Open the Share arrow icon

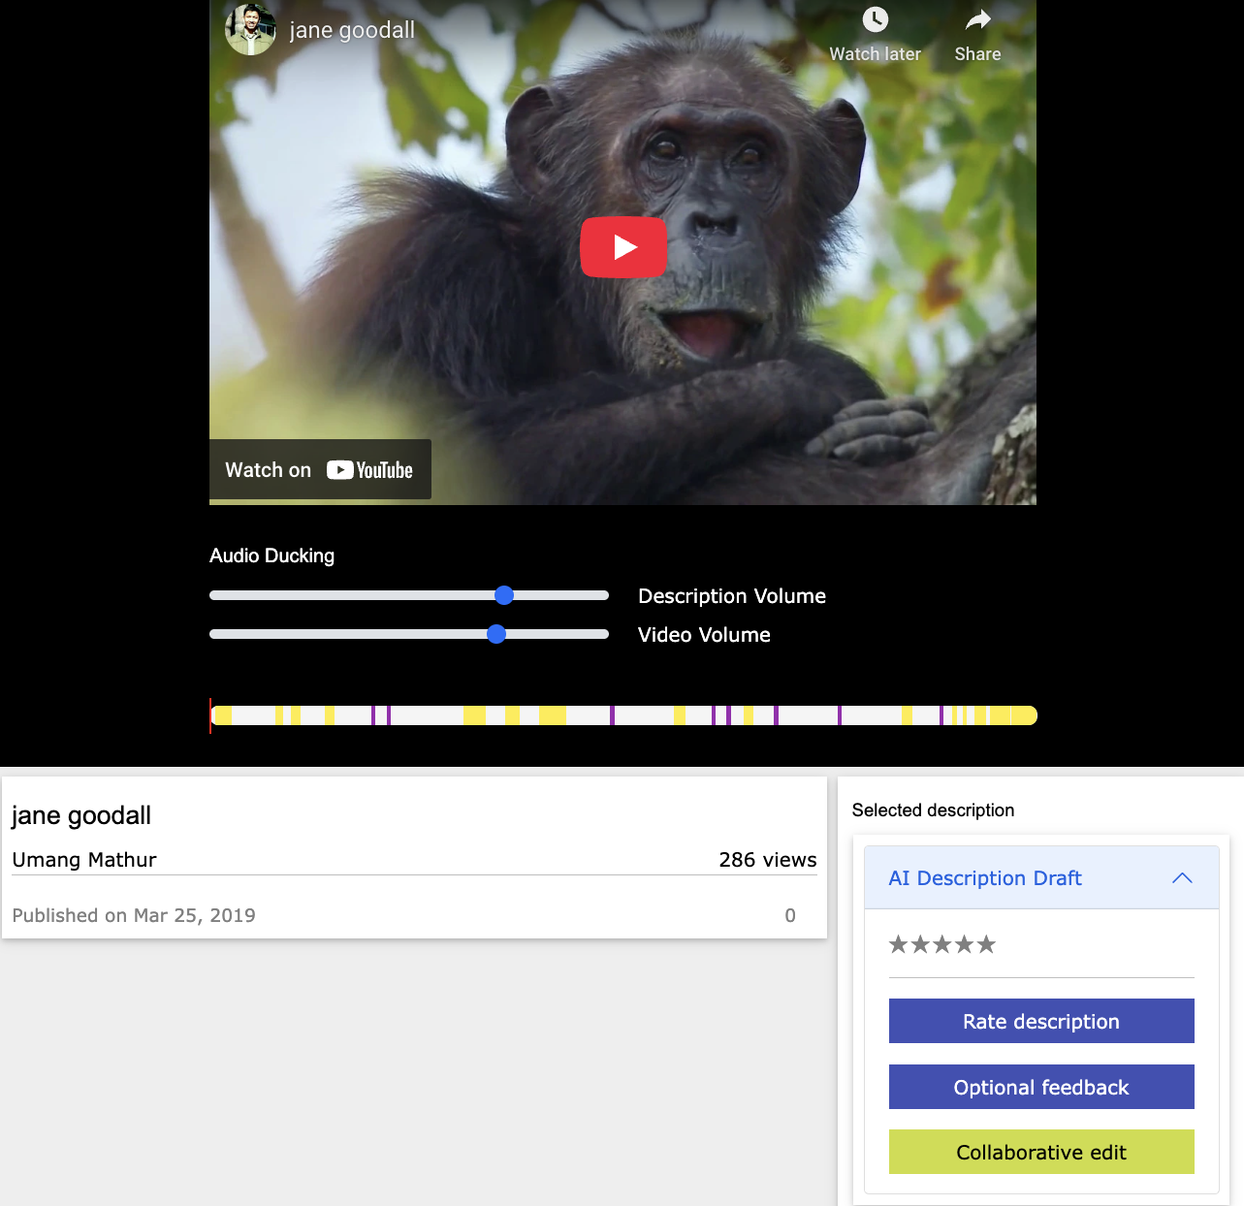point(978,19)
